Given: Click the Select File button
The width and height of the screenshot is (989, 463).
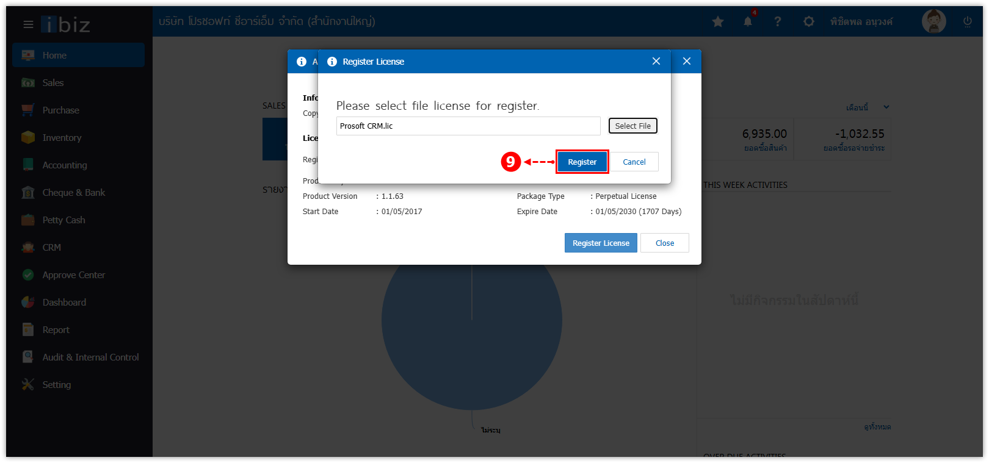Looking at the screenshot, I should click(633, 126).
